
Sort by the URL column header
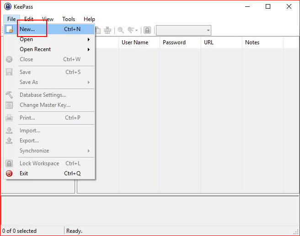pos(221,42)
